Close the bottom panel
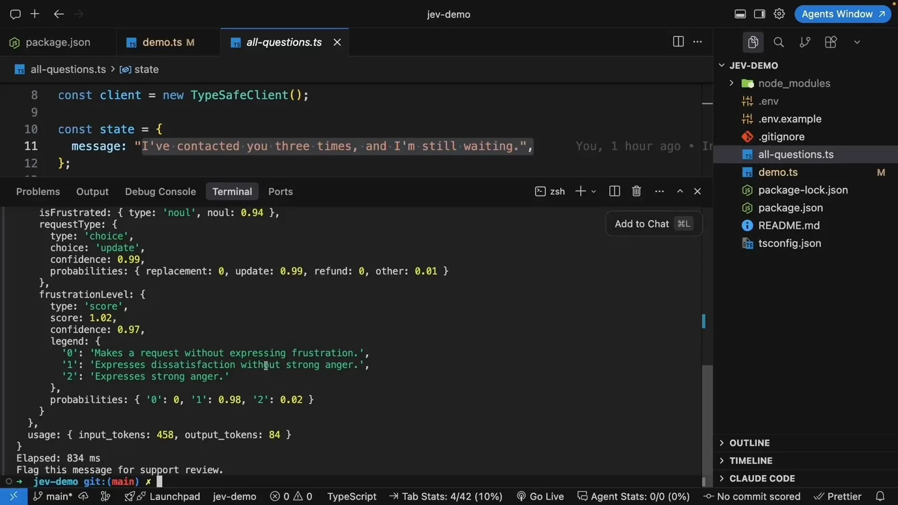Screen dimensions: 898x505 click(x=698, y=191)
